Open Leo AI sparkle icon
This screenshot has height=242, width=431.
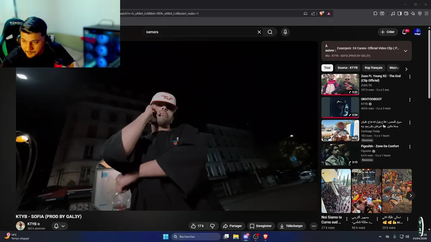point(413,13)
